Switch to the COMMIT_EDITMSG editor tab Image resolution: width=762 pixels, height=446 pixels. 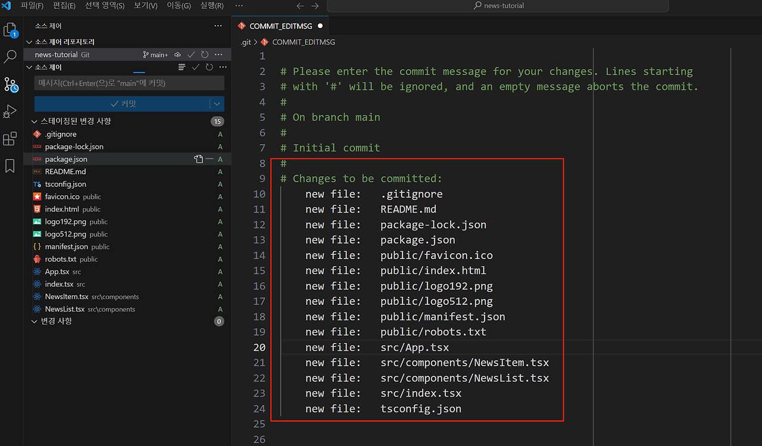tap(280, 26)
